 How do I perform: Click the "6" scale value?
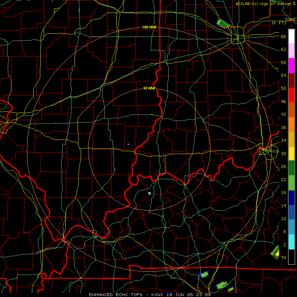(x=285, y=232)
